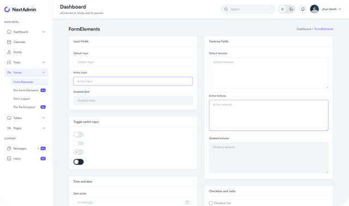The width and height of the screenshot is (349, 206).
Task: Click the 'Input Fields' card title
Action: (81, 41)
